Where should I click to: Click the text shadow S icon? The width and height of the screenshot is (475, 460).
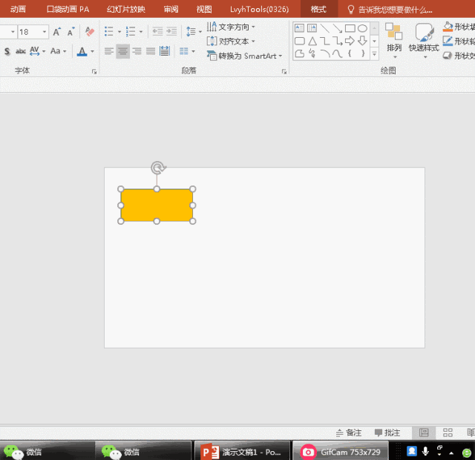pos(7,51)
